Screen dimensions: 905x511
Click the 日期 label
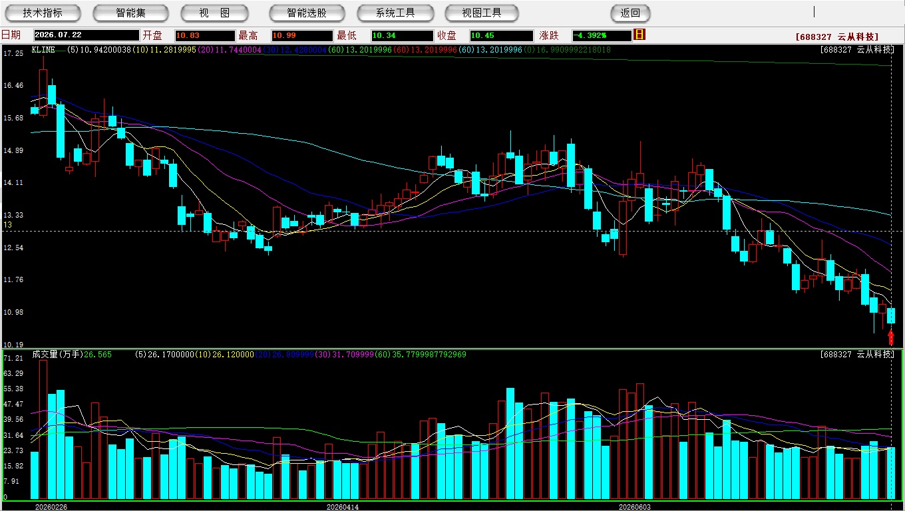pyautogui.click(x=11, y=35)
